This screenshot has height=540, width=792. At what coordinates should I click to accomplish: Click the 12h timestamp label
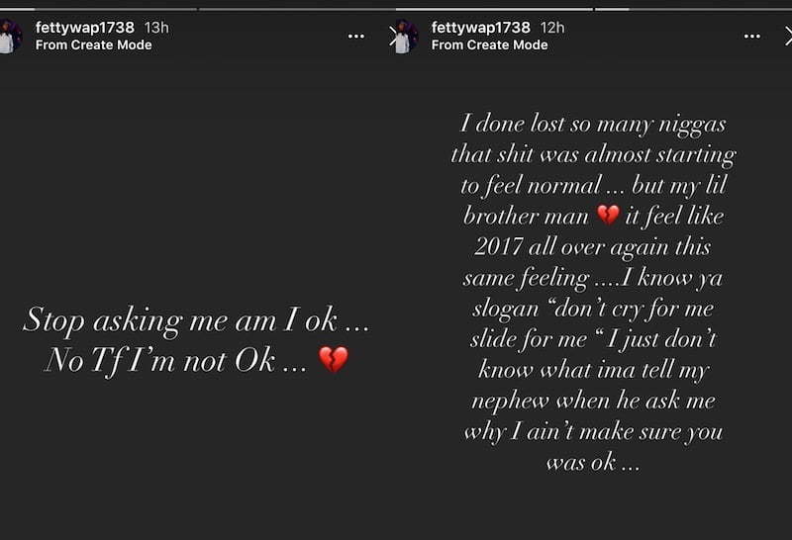pyautogui.click(x=552, y=28)
